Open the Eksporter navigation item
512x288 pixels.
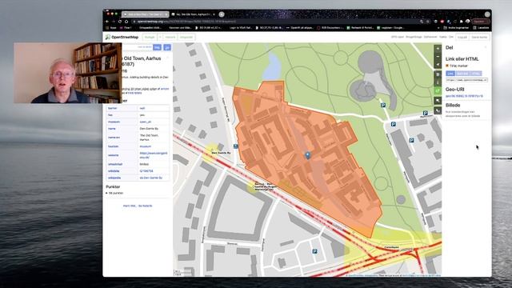pyautogui.click(x=186, y=38)
